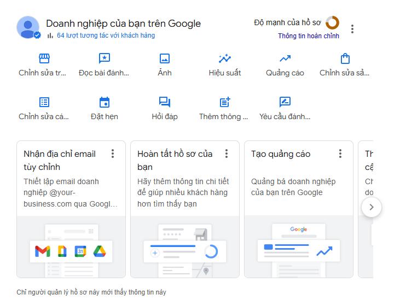Open Hiệu suất performance icon
Viewport: 406px width, 306px height.
[x=225, y=58]
